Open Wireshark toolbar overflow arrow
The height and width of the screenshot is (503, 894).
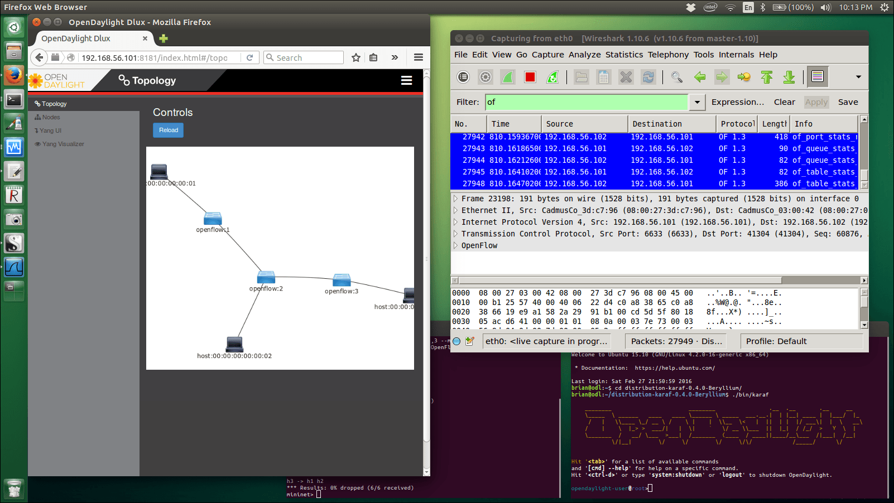(858, 77)
